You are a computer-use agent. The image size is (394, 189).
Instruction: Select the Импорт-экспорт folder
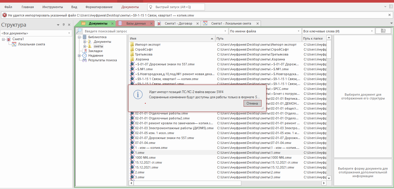coord(148,45)
